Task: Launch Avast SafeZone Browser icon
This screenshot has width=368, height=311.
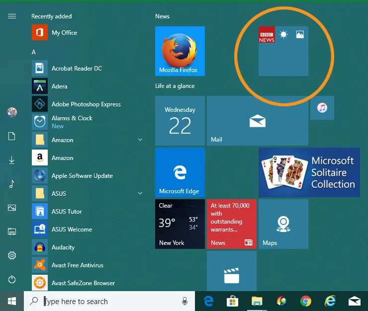Action: (40, 283)
